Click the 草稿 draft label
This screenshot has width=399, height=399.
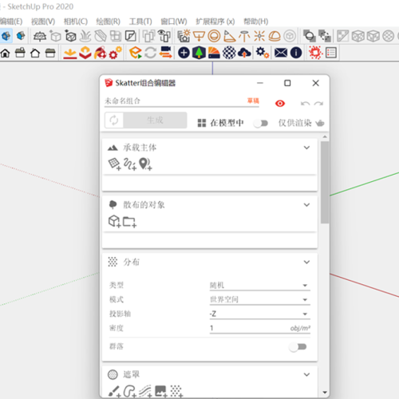point(253,101)
